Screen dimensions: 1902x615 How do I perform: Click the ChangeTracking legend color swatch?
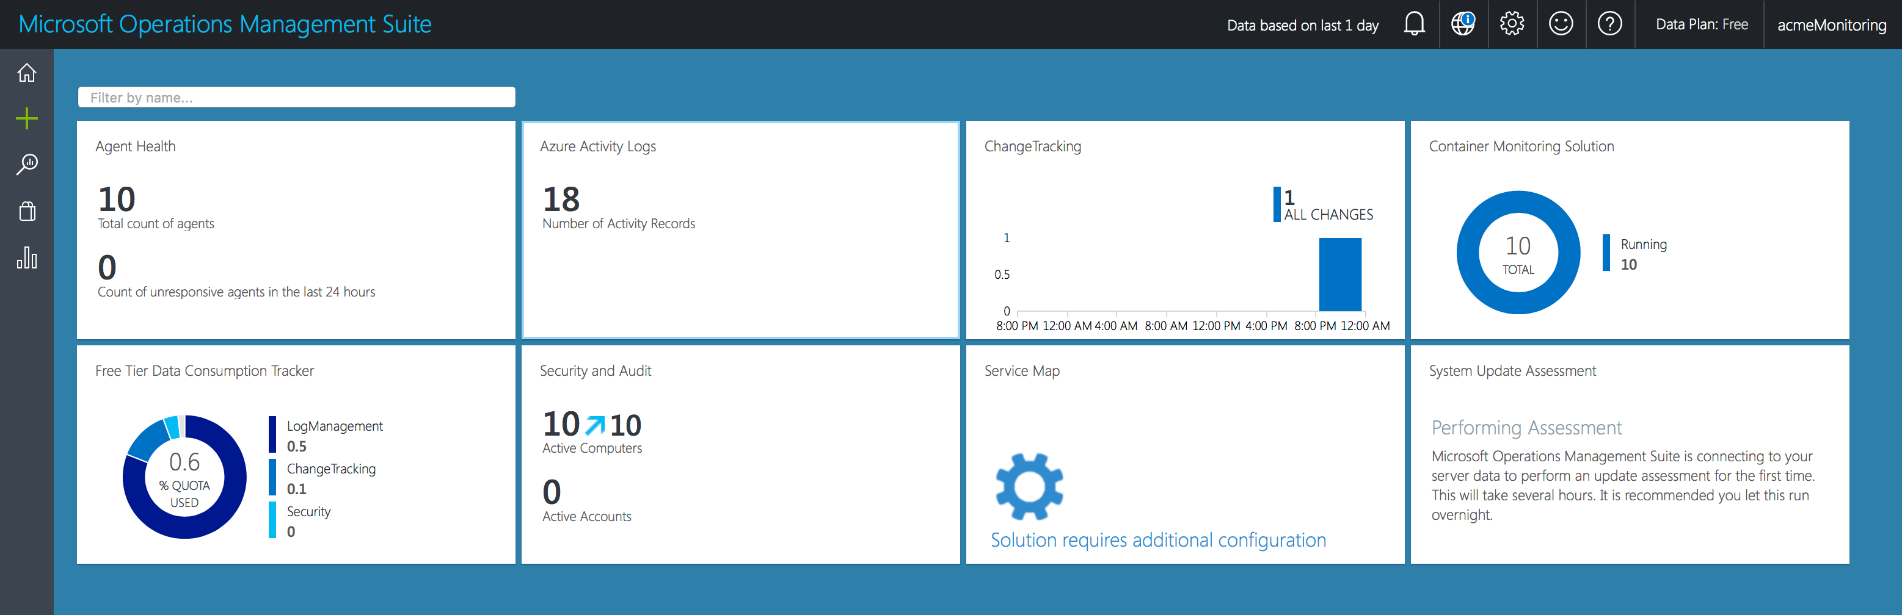(x=272, y=477)
